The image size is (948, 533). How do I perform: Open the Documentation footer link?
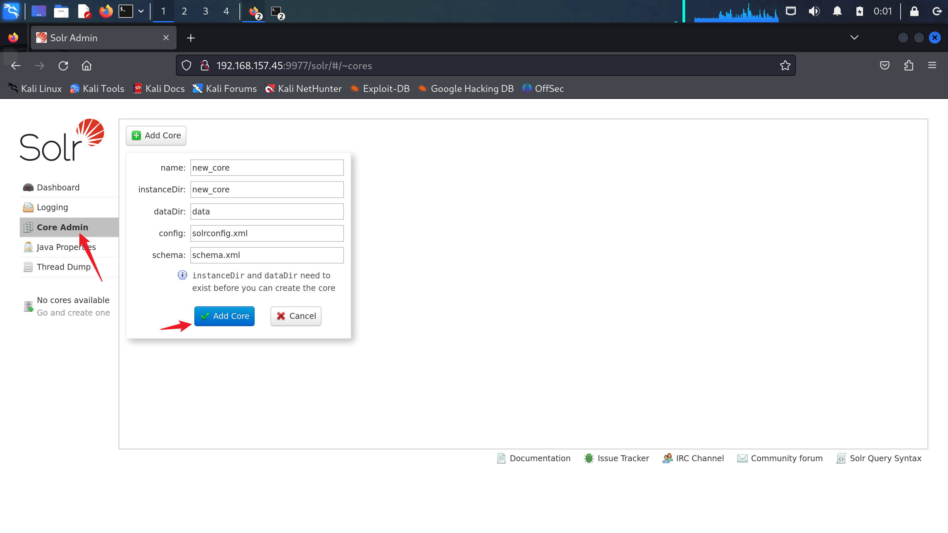click(540, 458)
